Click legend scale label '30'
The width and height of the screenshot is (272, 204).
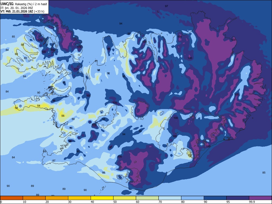pos(70,202)
